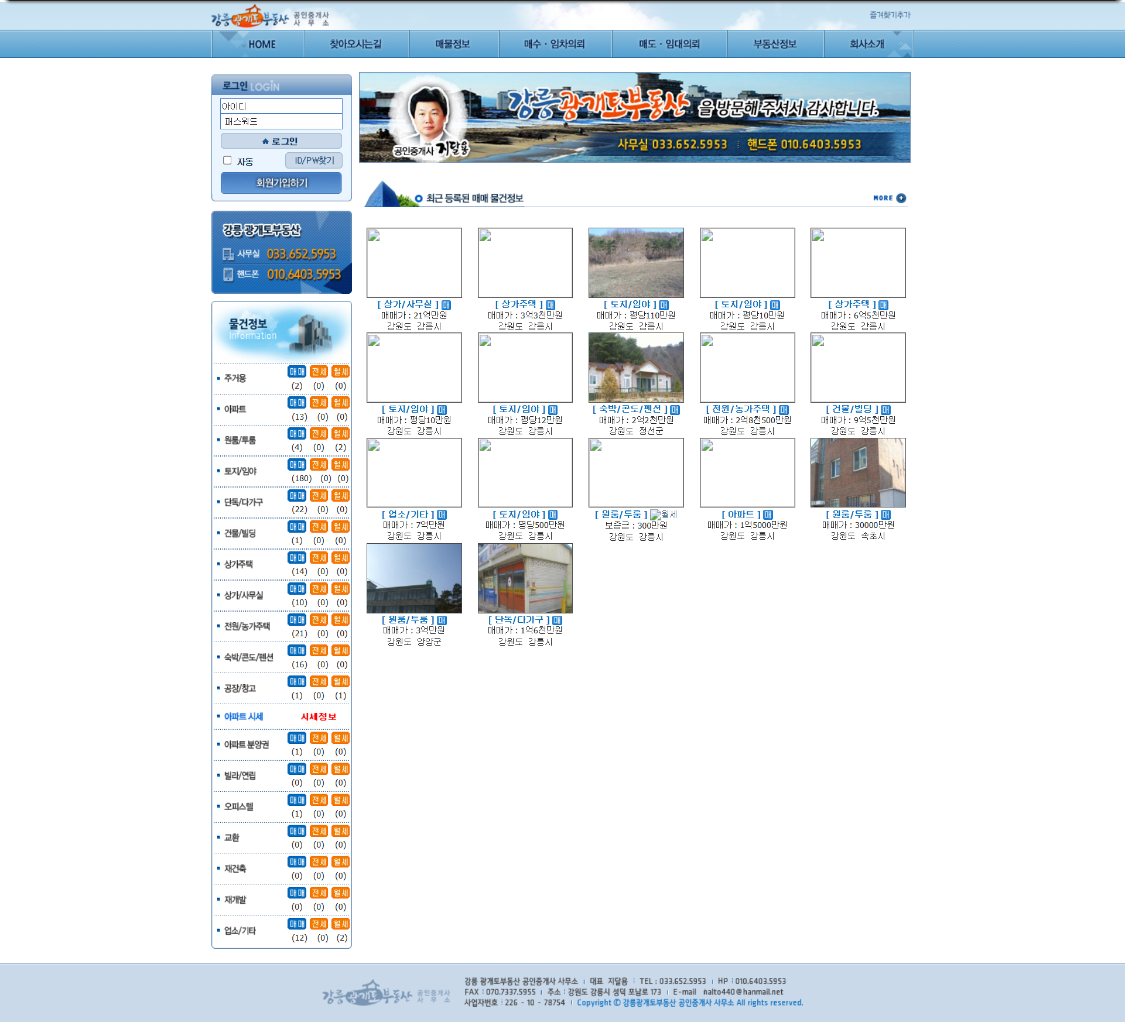Image resolution: width=1125 pixels, height=1022 pixels.
Task: Open the brick building 원룸/투룸 thumbnail
Action: pos(857,472)
